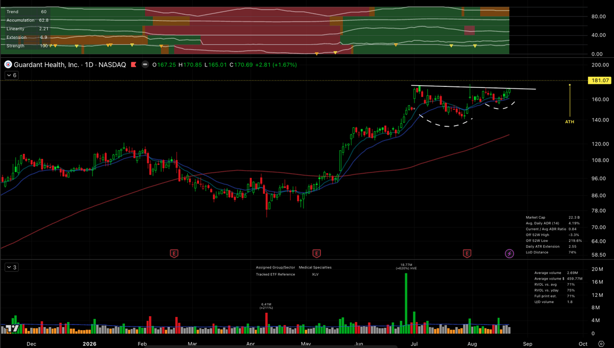Screen dimensions: 614x348
Task: Click the Jul label on the date axis
Action: 415,344
